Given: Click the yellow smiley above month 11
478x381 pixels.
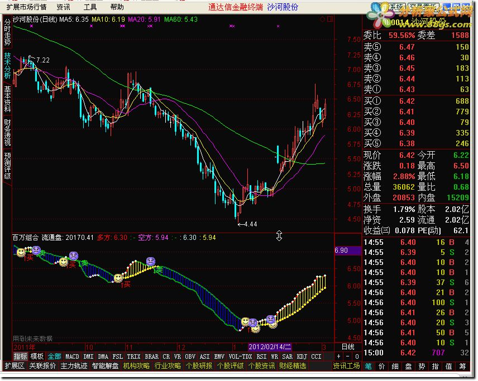Looking at the screenshot, I should click(x=118, y=278).
